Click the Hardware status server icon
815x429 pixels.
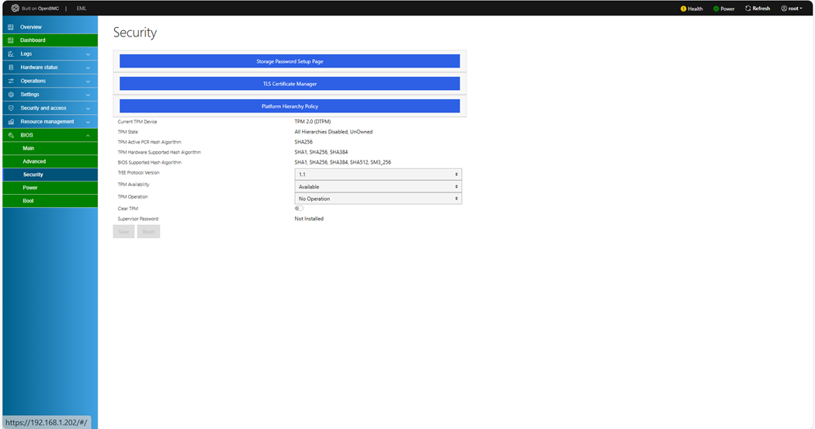pos(11,67)
